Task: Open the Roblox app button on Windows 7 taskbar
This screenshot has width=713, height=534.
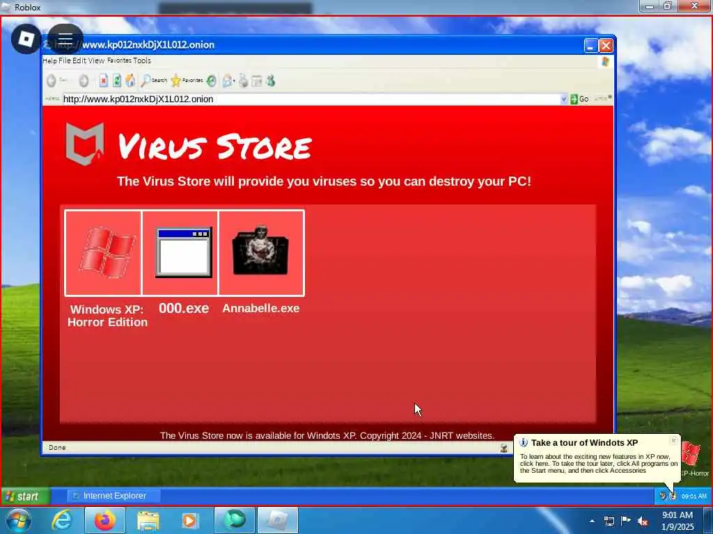Action: click(278, 520)
